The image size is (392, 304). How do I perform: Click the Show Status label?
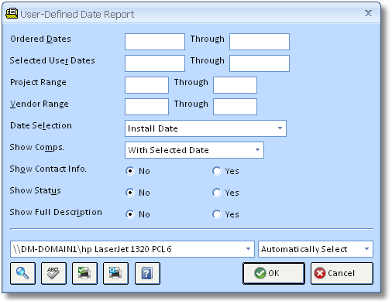(x=36, y=190)
